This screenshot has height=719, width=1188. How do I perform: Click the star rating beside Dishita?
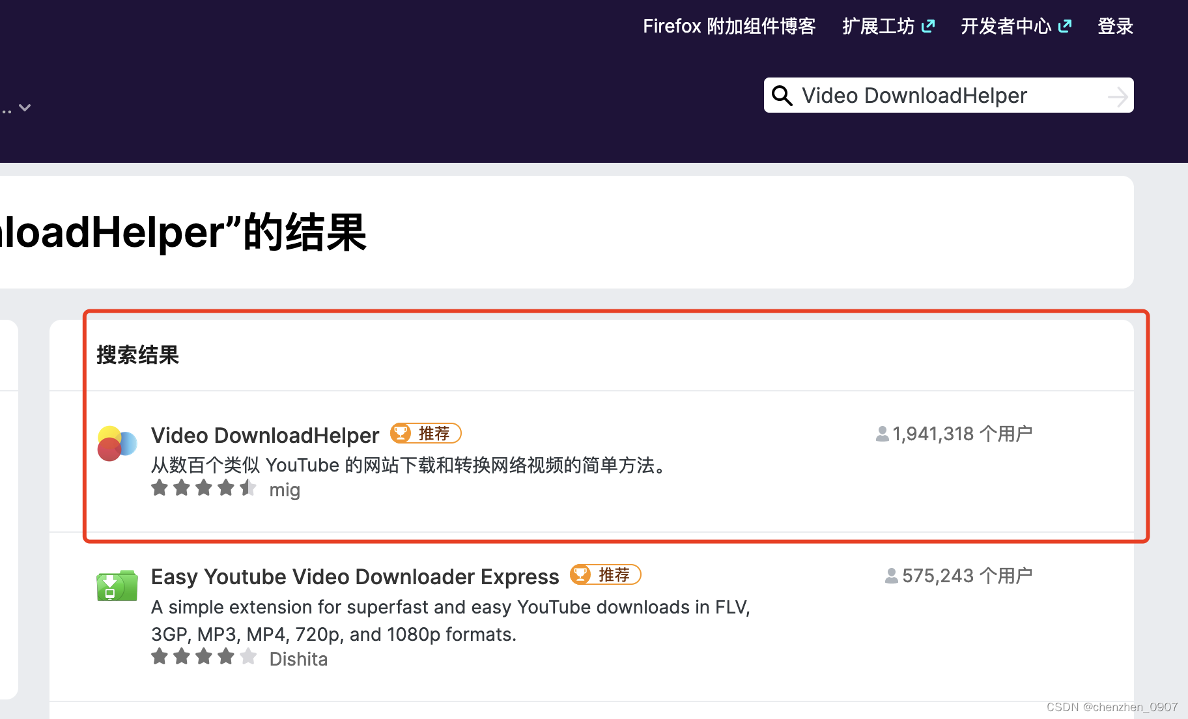[204, 656]
